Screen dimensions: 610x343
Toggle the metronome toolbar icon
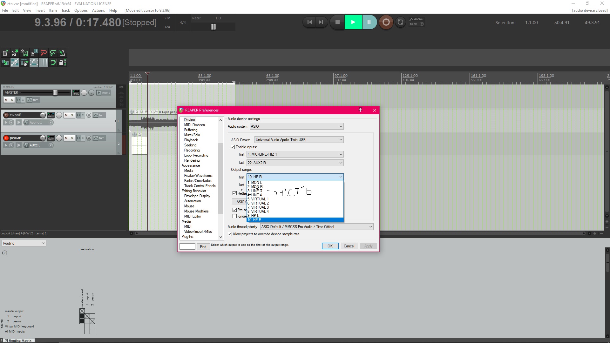click(63, 53)
